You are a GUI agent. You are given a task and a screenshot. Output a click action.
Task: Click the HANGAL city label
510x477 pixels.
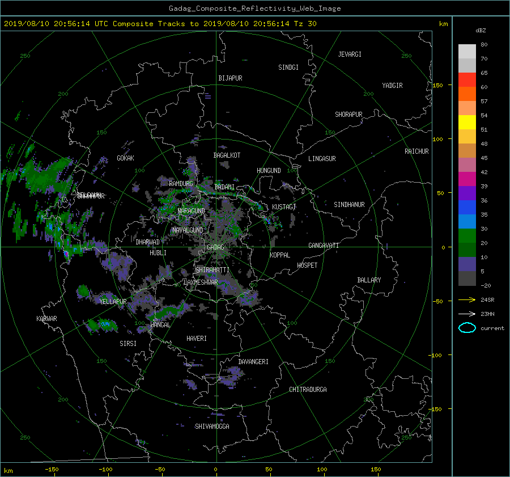[160, 325]
